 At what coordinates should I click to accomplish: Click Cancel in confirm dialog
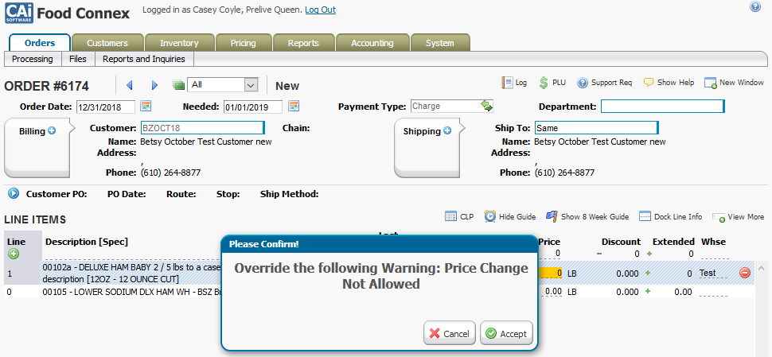(x=450, y=333)
